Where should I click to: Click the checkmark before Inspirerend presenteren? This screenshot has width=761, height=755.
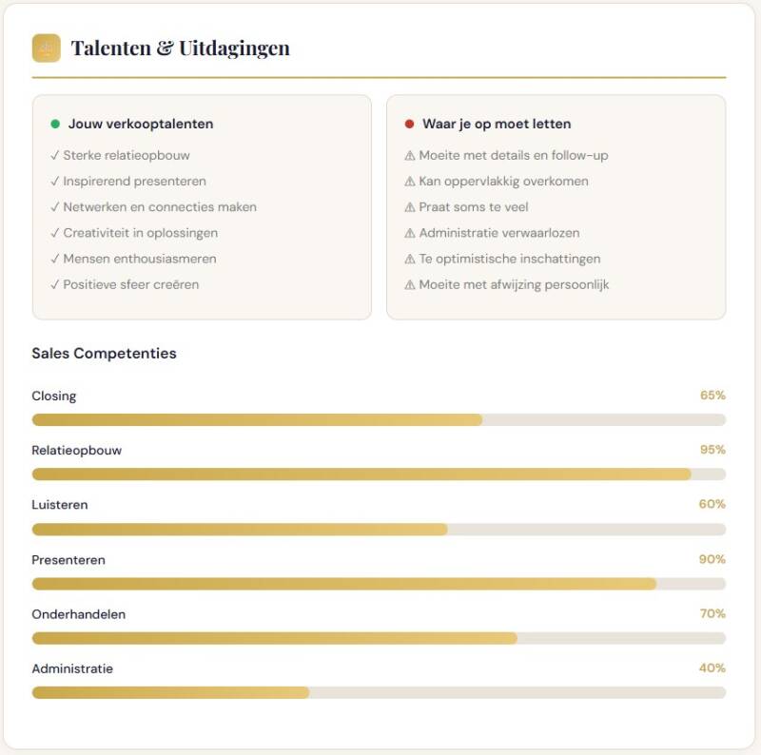click(x=55, y=182)
